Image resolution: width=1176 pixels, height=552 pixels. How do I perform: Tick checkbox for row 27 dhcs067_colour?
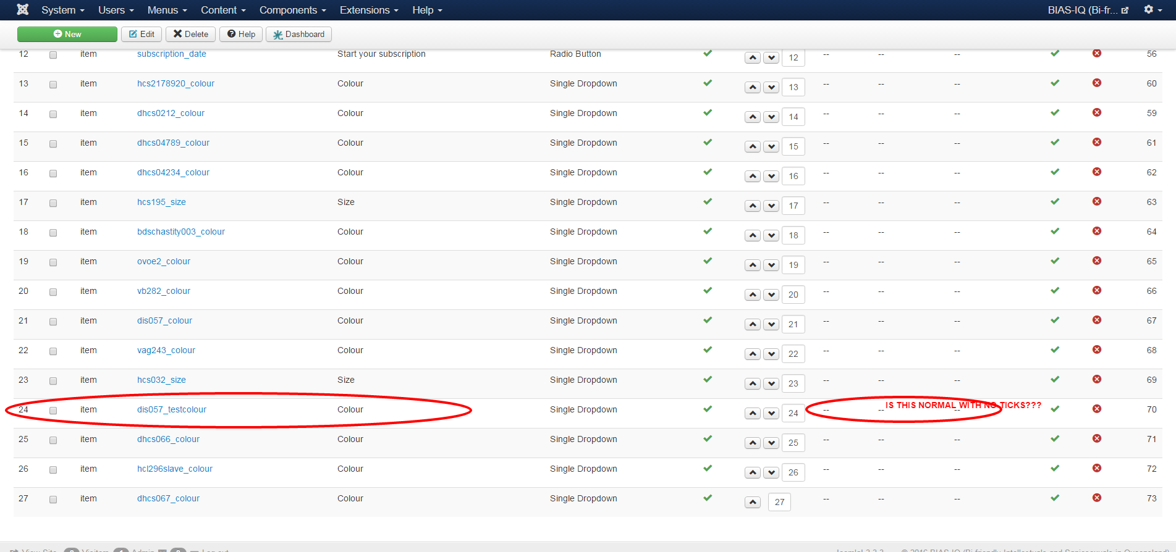(x=53, y=500)
